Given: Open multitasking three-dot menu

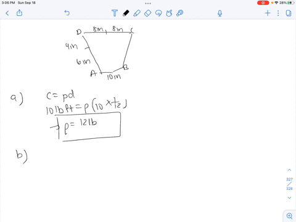Looking at the screenshot, I should pyautogui.click(x=148, y=3).
